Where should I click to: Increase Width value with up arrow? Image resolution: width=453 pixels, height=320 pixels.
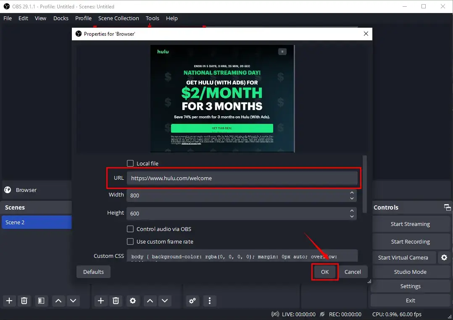click(x=352, y=193)
